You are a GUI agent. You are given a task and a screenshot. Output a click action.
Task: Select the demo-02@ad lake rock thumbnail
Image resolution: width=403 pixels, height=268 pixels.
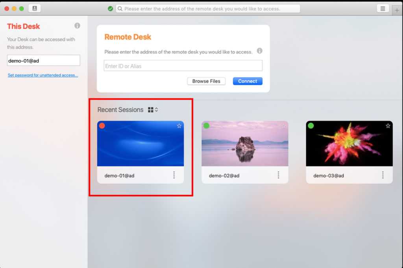(245, 144)
